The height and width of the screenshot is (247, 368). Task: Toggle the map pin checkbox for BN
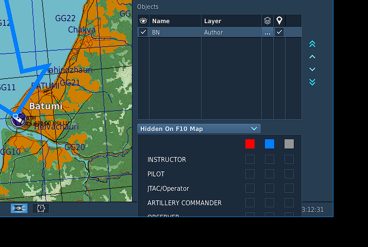(x=279, y=32)
